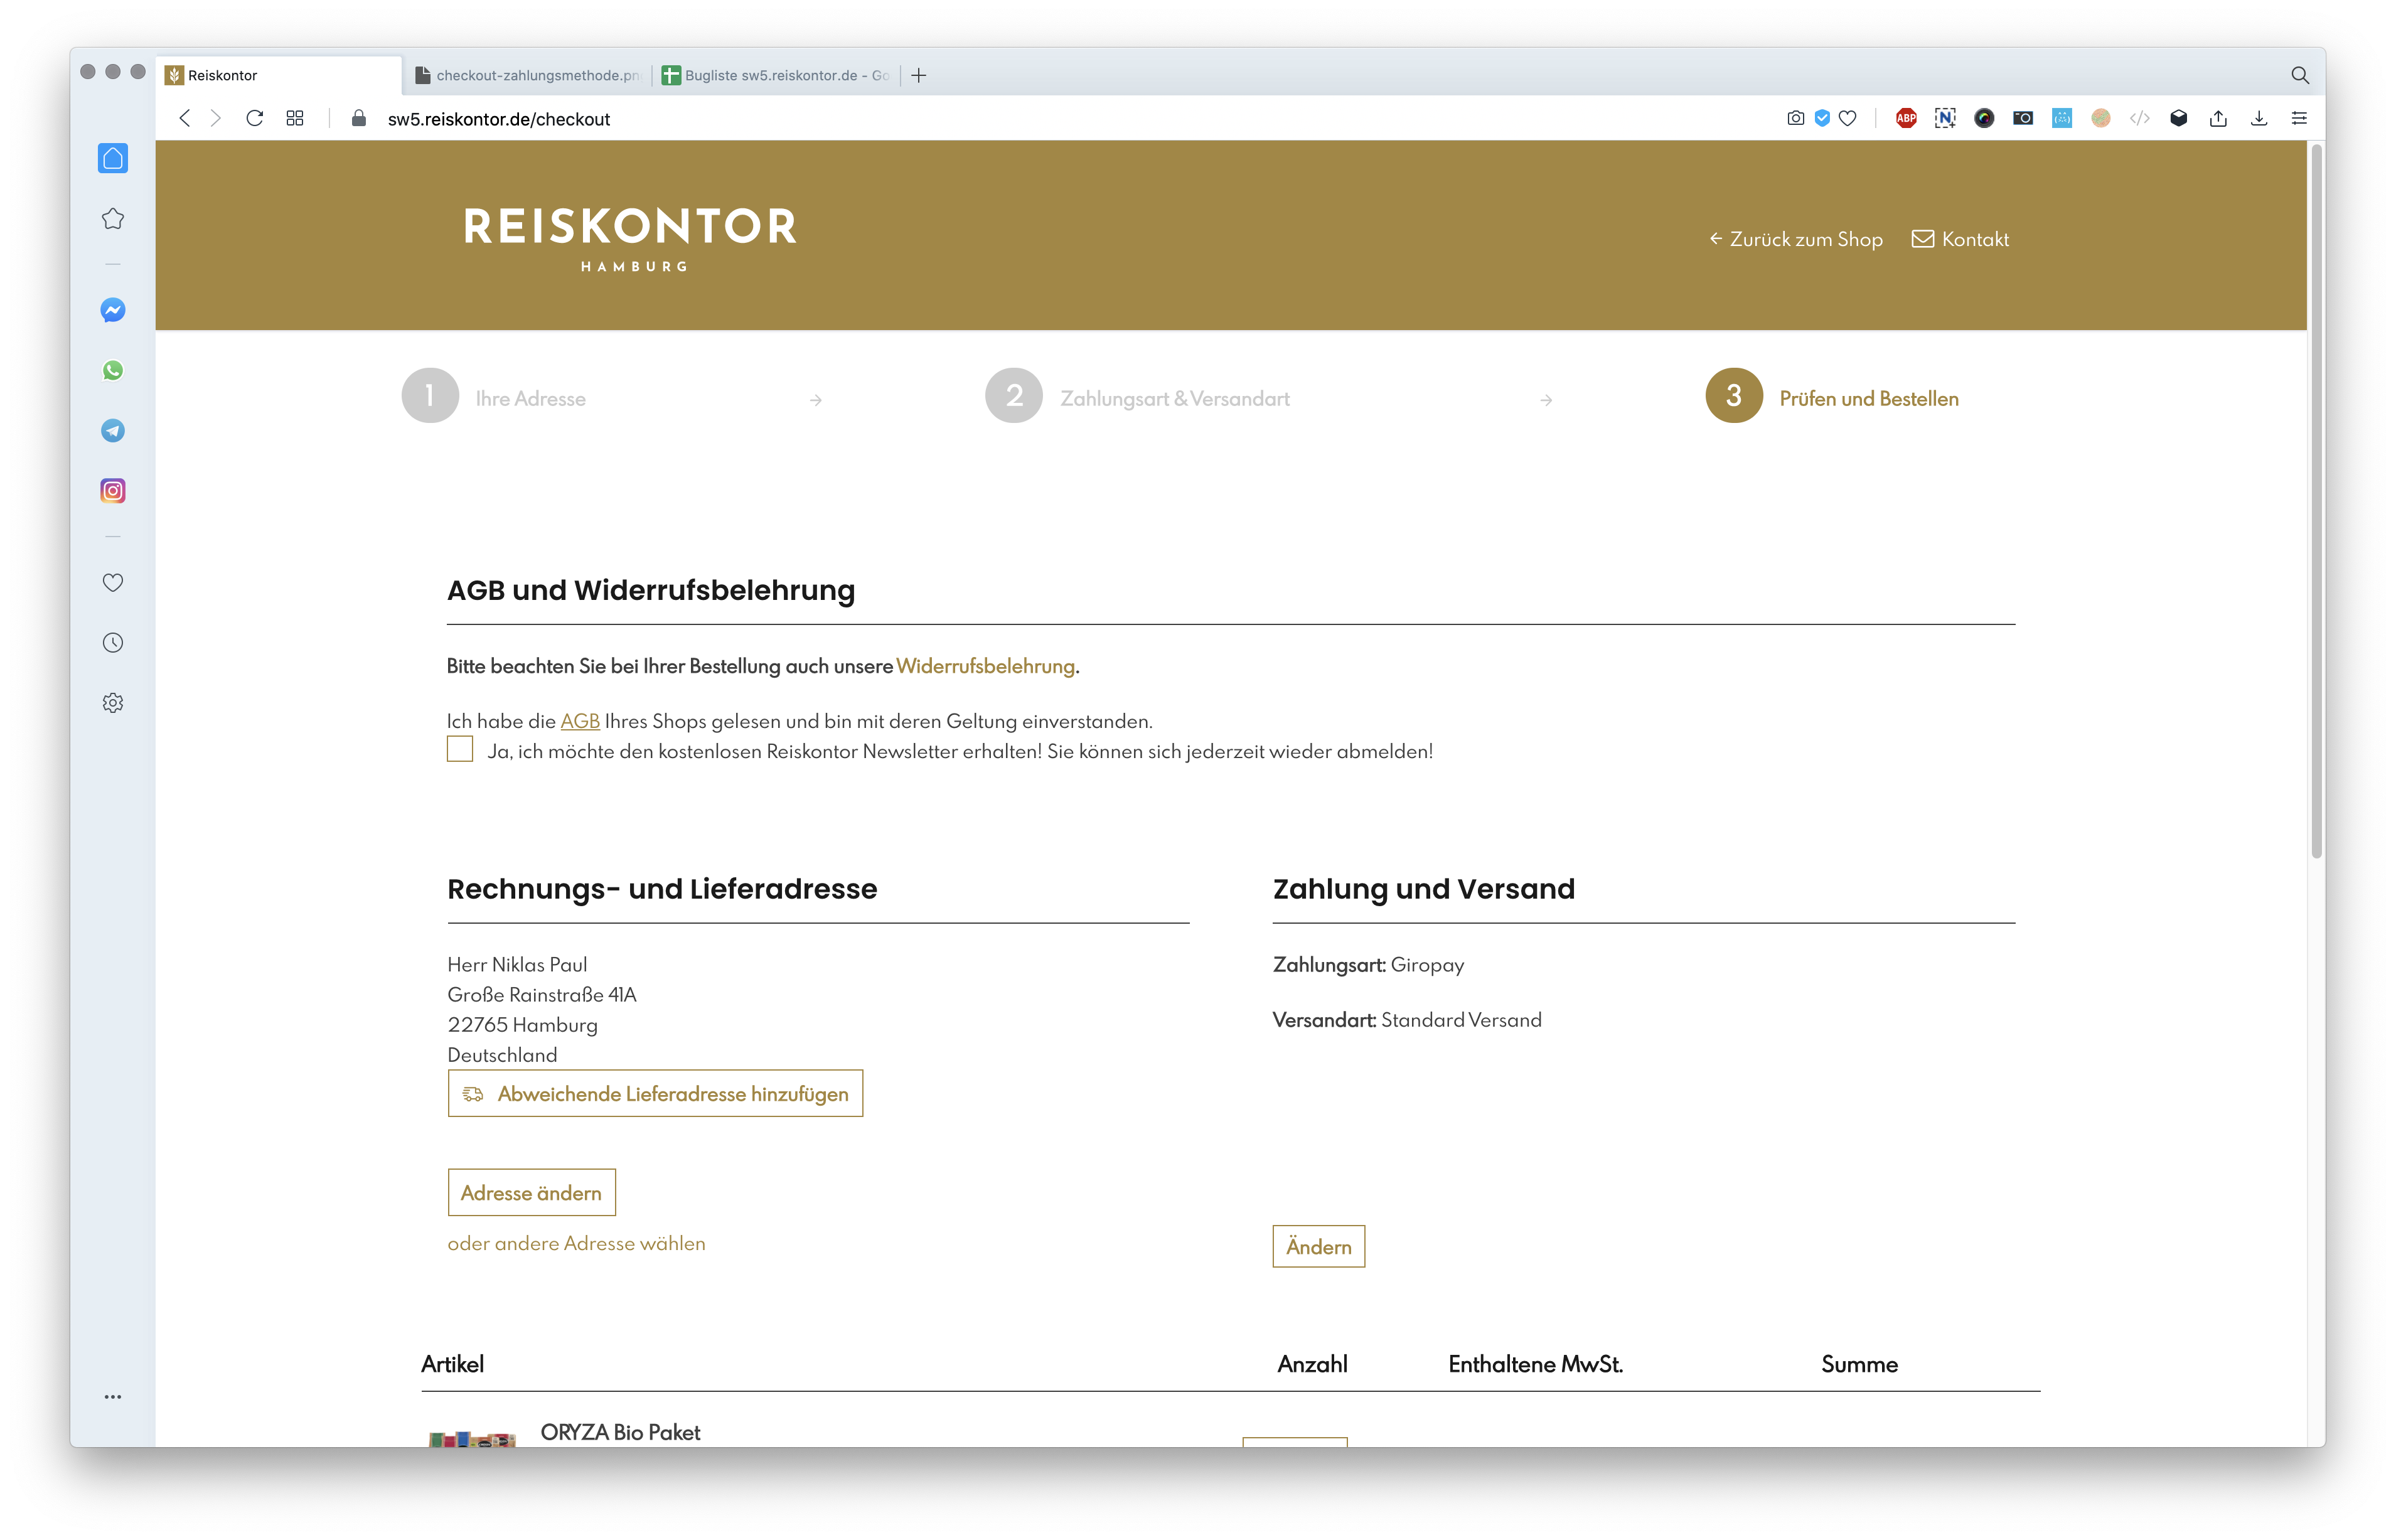Screen dimensions: 2396x1540
Task: Open WhatsApp sidebar panel
Action: click(113, 371)
